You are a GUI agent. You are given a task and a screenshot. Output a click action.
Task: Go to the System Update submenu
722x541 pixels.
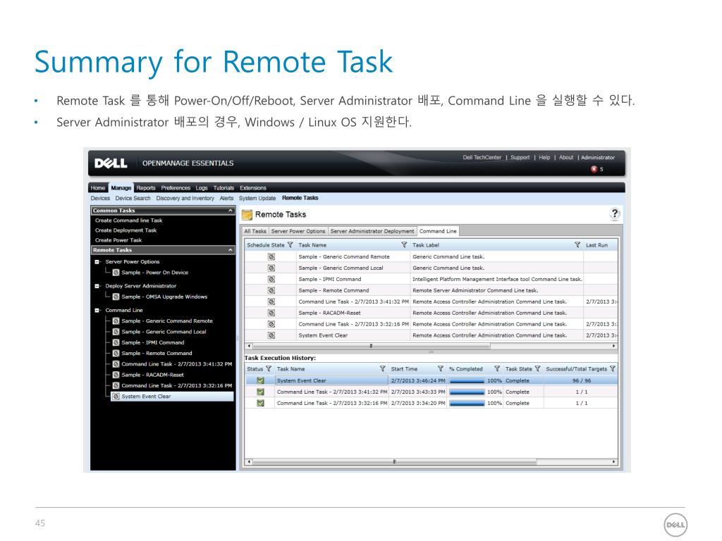[x=257, y=198]
